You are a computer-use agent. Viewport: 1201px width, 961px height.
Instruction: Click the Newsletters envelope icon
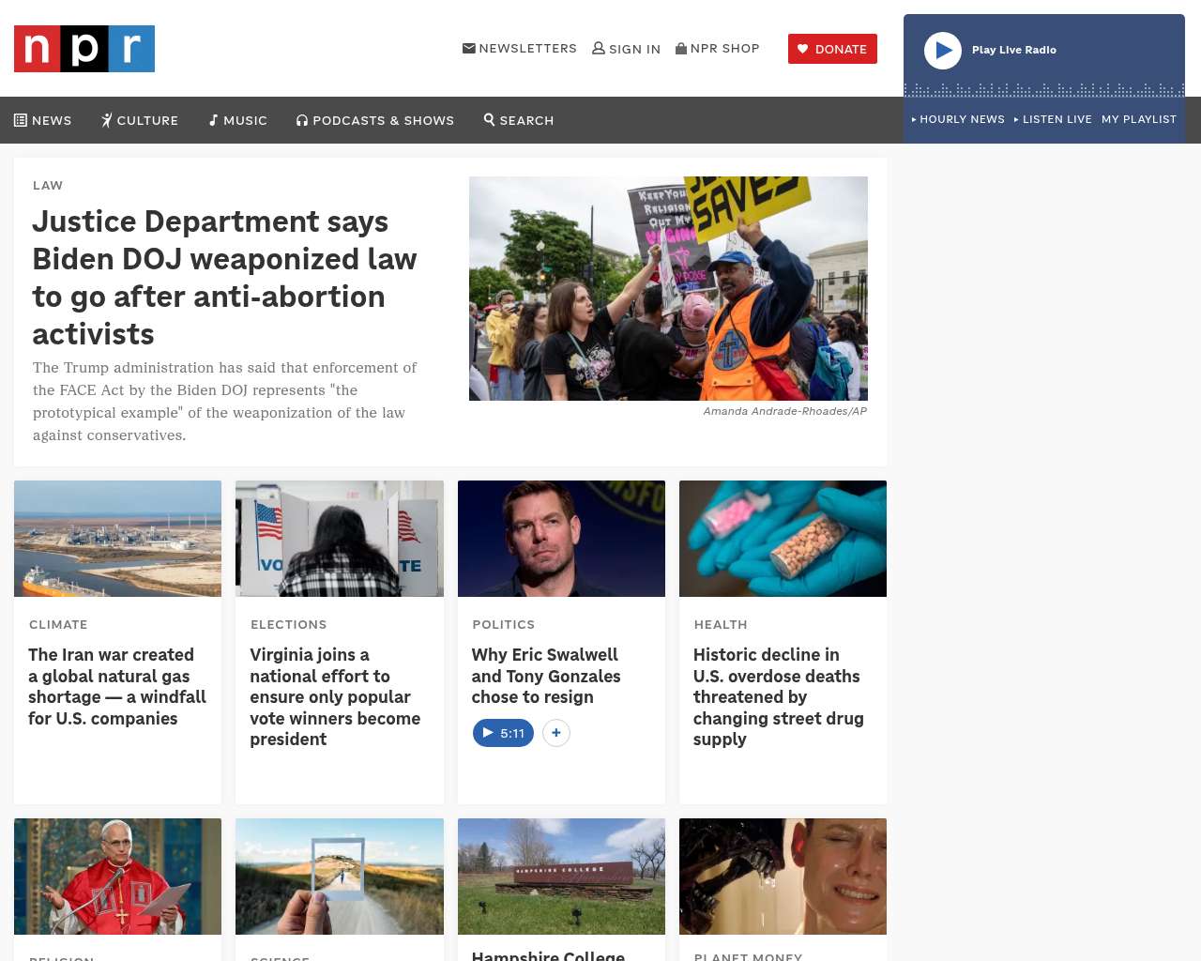tap(469, 48)
